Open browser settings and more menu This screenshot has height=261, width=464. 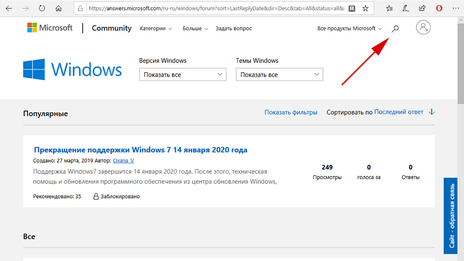456,8
